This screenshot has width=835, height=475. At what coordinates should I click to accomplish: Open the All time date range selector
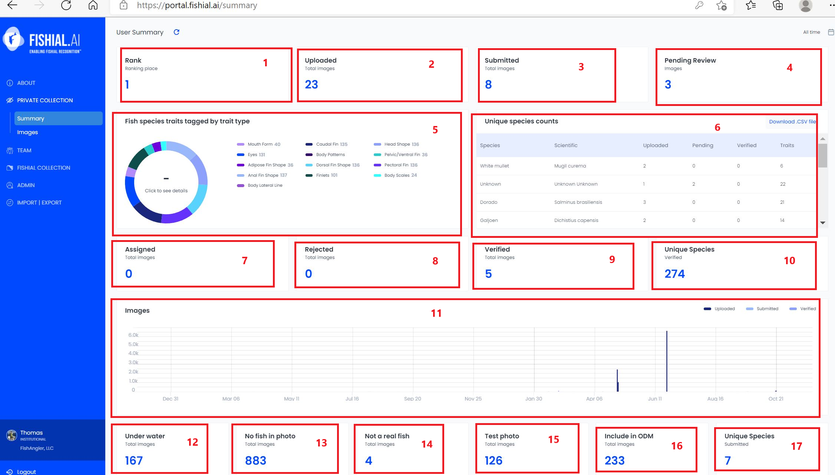[x=811, y=32]
